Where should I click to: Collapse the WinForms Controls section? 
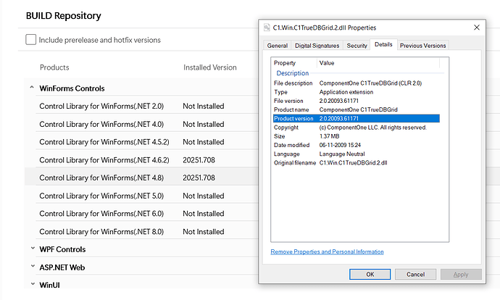tap(32, 88)
